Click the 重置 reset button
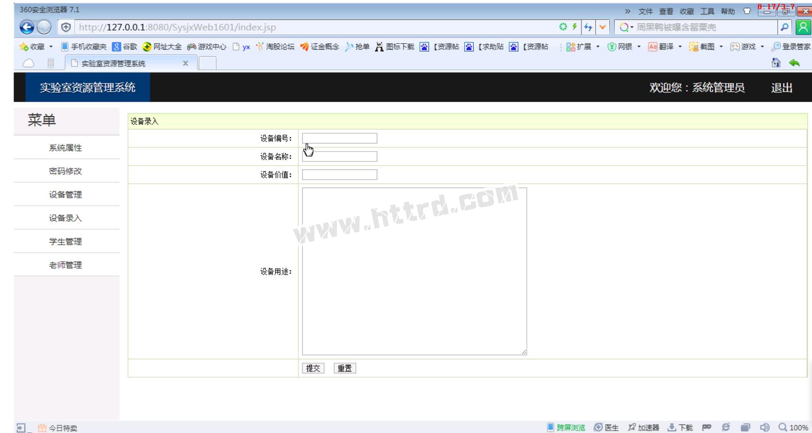Image resolution: width=812 pixels, height=433 pixels. click(345, 369)
